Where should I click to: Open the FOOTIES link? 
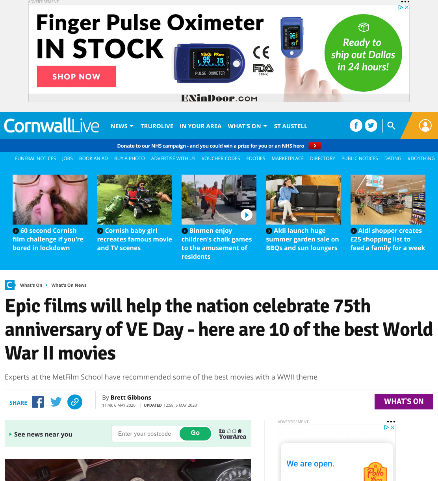(256, 158)
